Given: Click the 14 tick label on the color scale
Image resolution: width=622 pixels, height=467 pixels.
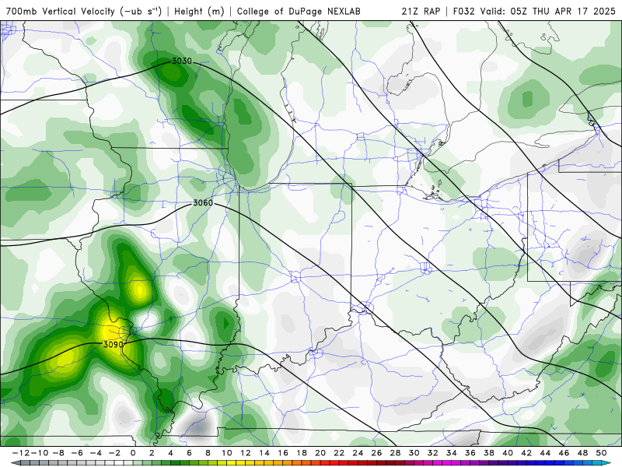Looking at the screenshot, I should 264,453.
